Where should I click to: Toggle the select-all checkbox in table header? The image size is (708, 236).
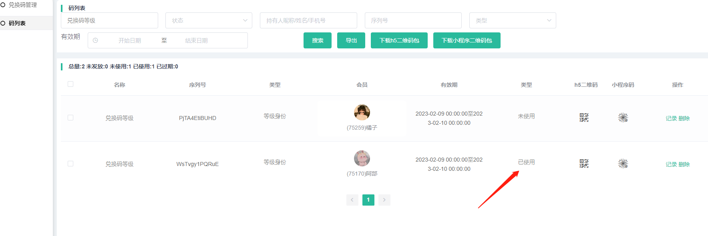70,84
